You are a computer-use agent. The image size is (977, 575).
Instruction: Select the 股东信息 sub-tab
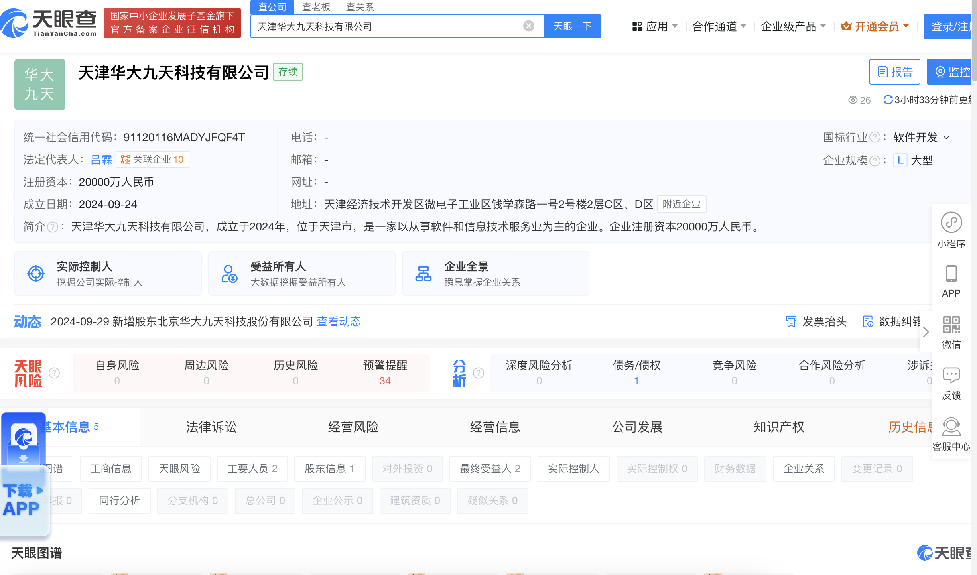[329, 469]
